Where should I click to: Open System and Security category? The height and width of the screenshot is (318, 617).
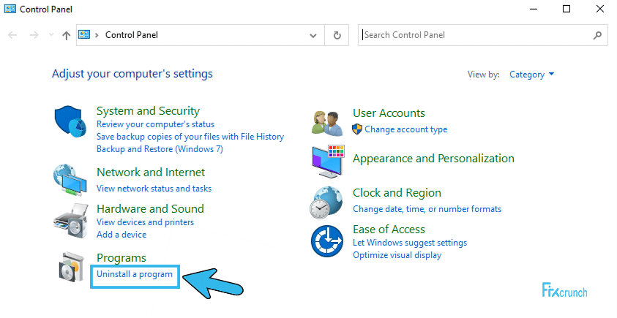[148, 111]
